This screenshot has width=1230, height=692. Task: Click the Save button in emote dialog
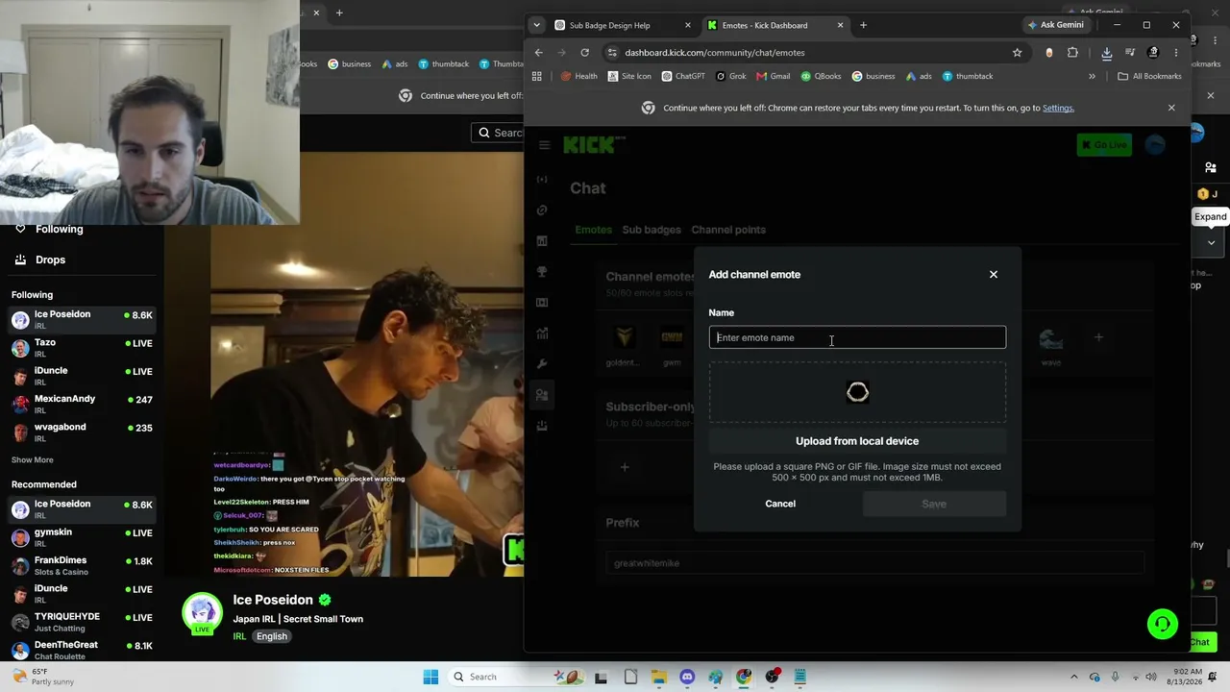[x=934, y=504]
